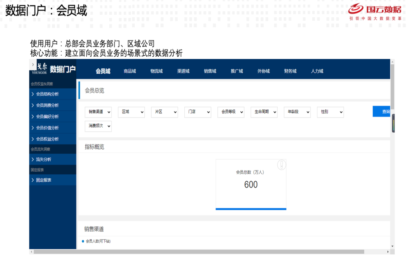Open the 会员等级 dropdown filter
This screenshot has width=407, height=261.
click(x=231, y=112)
